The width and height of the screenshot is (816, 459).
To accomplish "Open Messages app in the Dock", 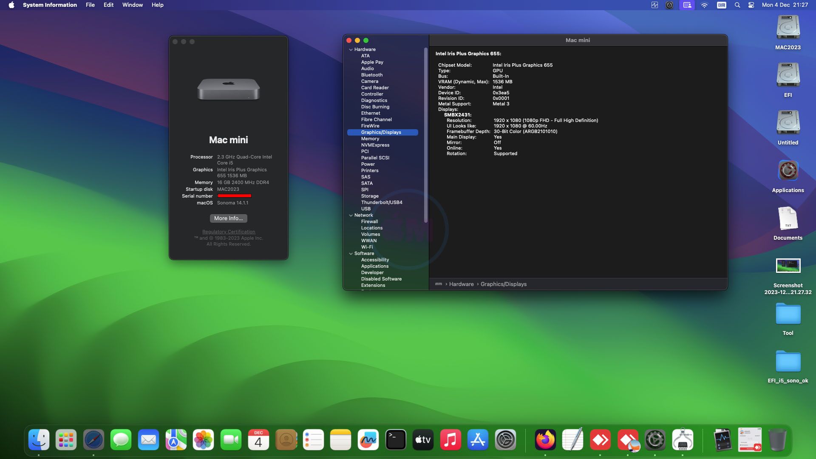I will (121, 440).
